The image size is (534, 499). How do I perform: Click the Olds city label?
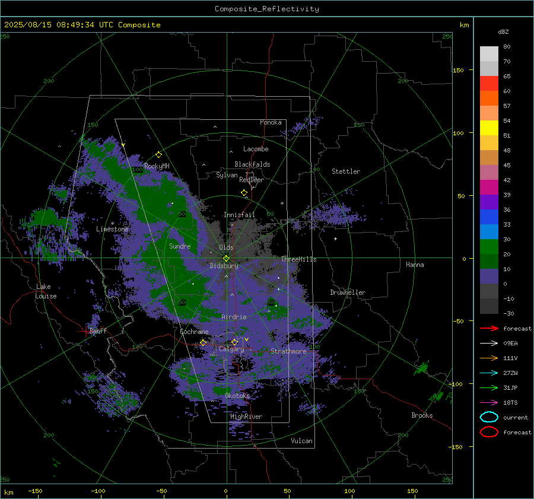click(x=226, y=247)
